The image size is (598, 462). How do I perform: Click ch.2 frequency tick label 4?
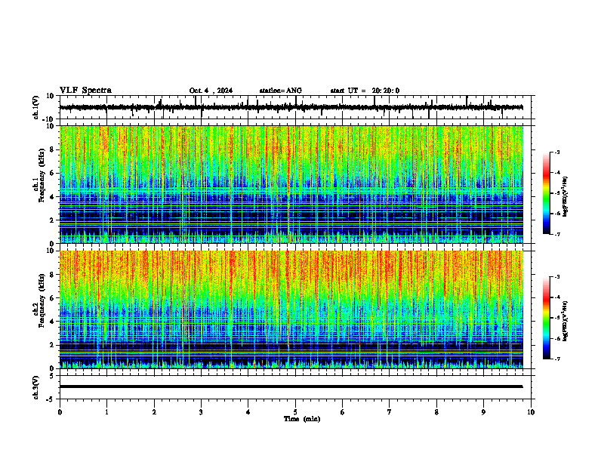point(52,322)
